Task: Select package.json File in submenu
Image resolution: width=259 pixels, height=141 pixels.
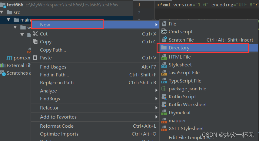Action: (209, 89)
